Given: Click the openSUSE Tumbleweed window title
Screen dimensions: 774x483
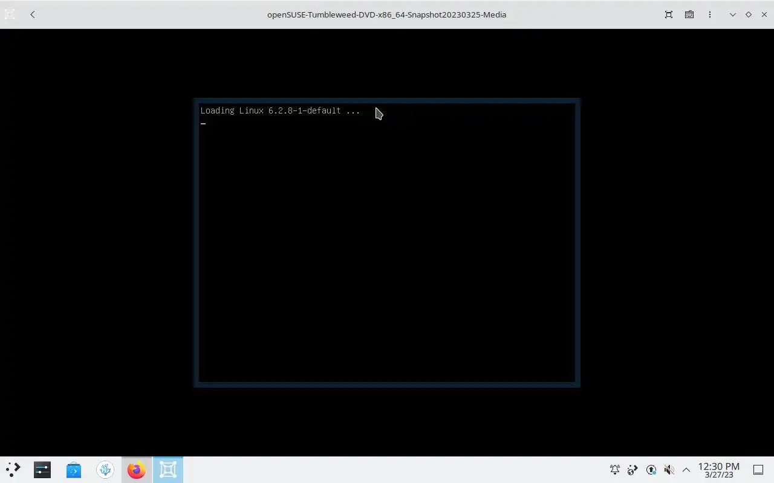Looking at the screenshot, I should pyautogui.click(x=387, y=14).
